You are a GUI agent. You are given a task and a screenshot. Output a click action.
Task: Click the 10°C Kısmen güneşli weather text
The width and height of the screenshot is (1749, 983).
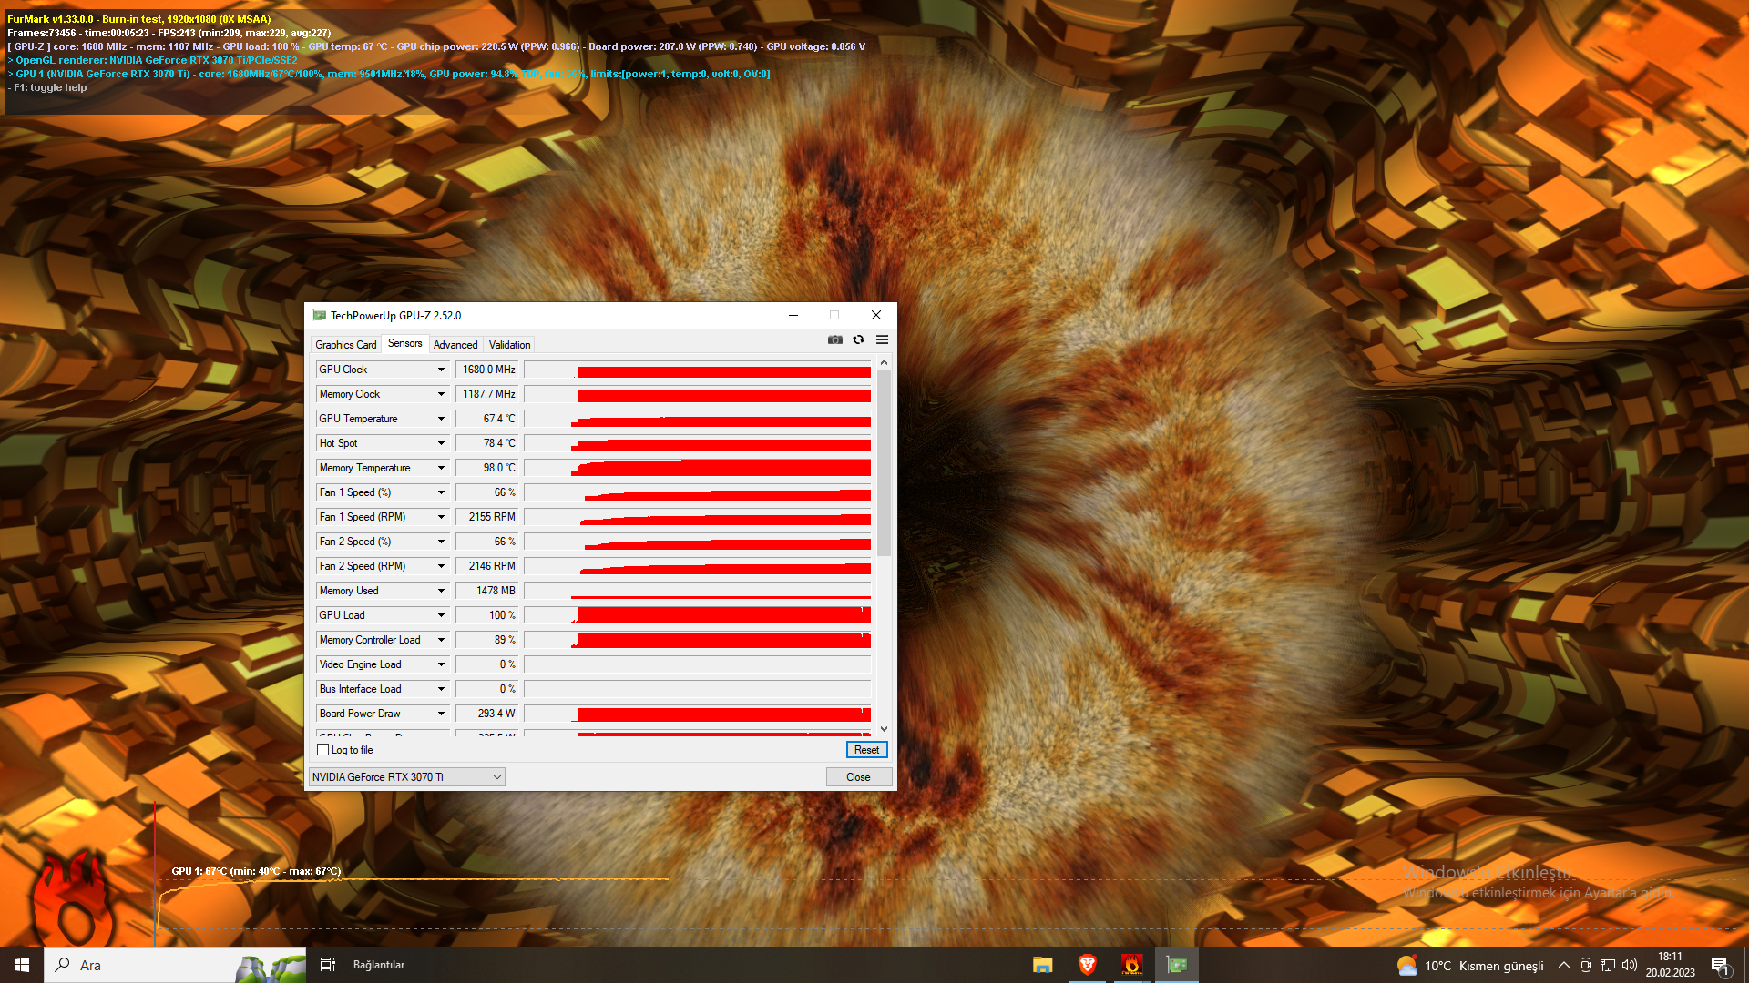pos(1484,966)
